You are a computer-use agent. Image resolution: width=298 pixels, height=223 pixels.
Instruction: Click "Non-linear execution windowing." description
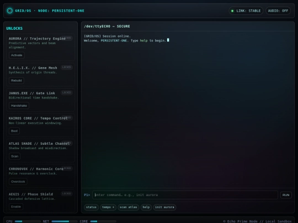click(x=35, y=123)
